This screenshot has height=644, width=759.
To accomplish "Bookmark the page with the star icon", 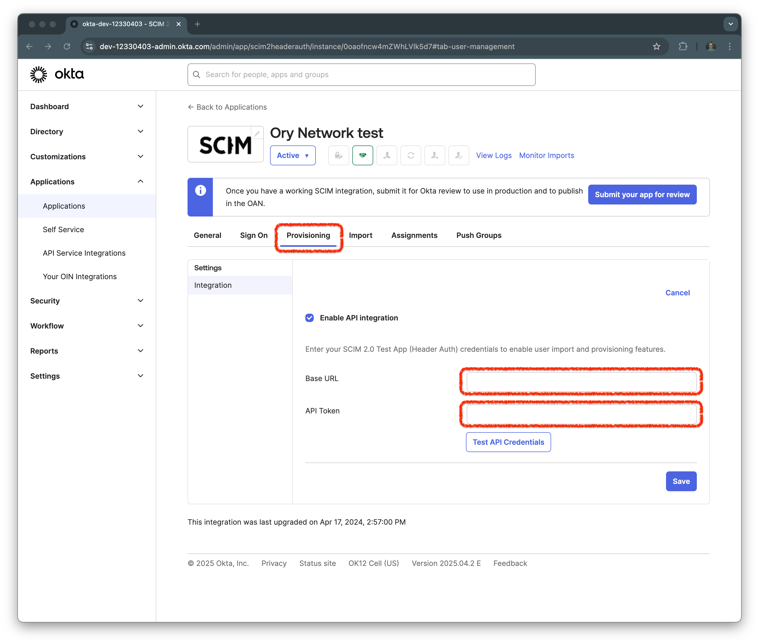I will click(656, 46).
